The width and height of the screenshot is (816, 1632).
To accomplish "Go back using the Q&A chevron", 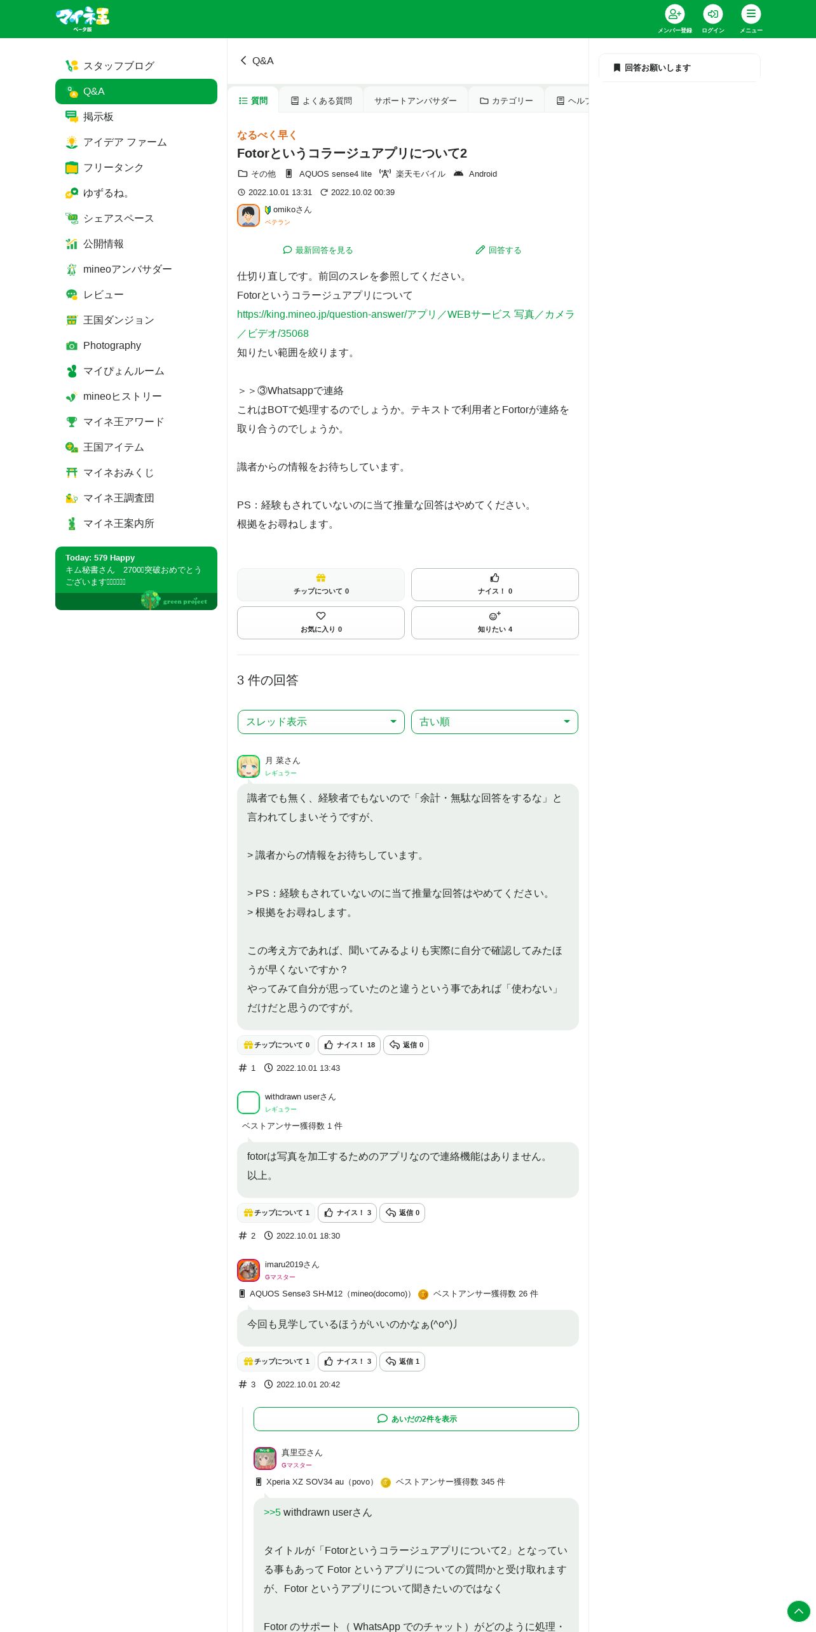I will pyautogui.click(x=256, y=60).
